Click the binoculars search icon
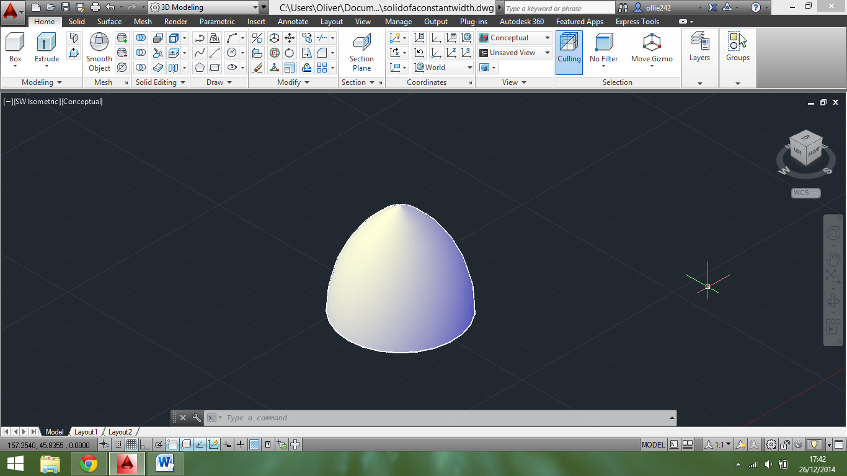 pos(623,7)
